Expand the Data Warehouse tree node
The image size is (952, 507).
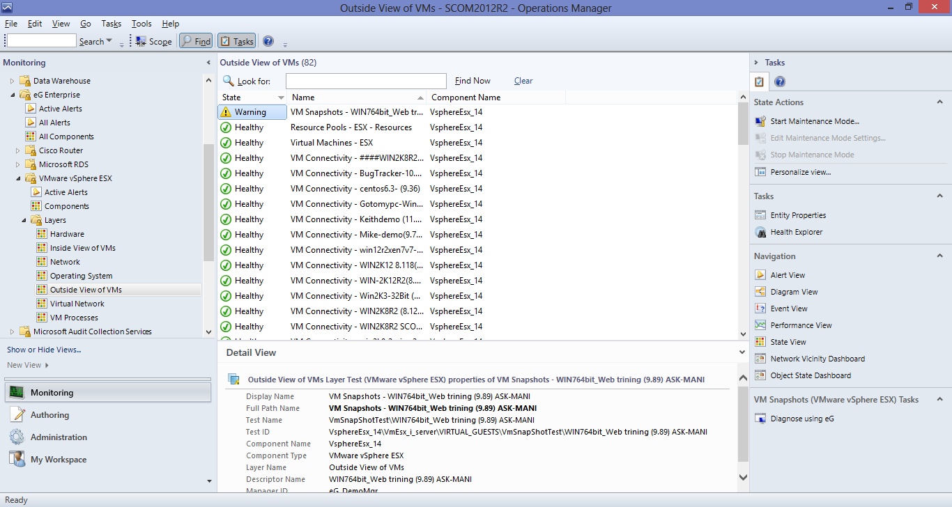click(12, 81)
